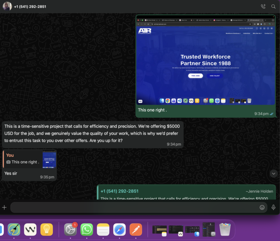280x241 pixels.
Task: Click the microphone voice message icon
Action: pyautogui.click(x=273, y=207)
